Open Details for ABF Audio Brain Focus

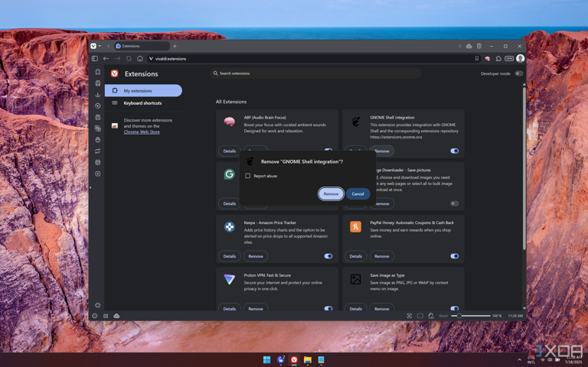(230, 151)
